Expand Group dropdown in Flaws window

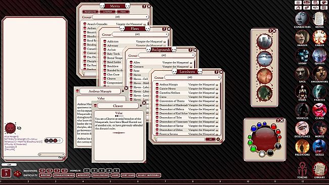(140, 34)
